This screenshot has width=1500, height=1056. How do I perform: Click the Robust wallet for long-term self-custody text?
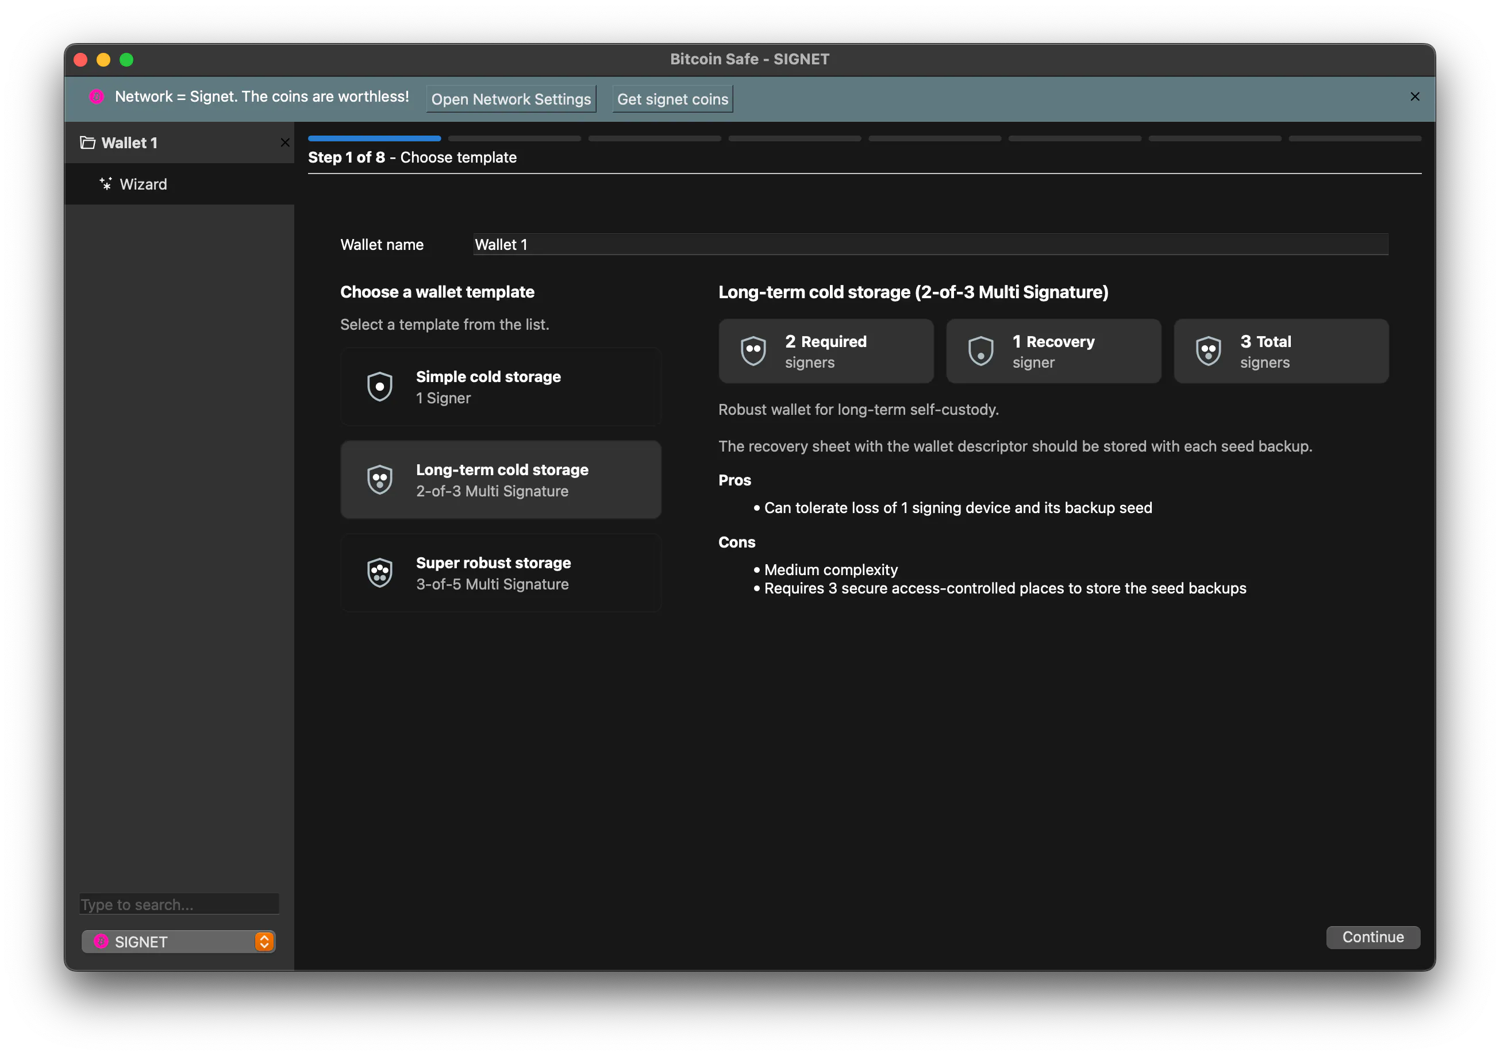[x=859, y=410]
